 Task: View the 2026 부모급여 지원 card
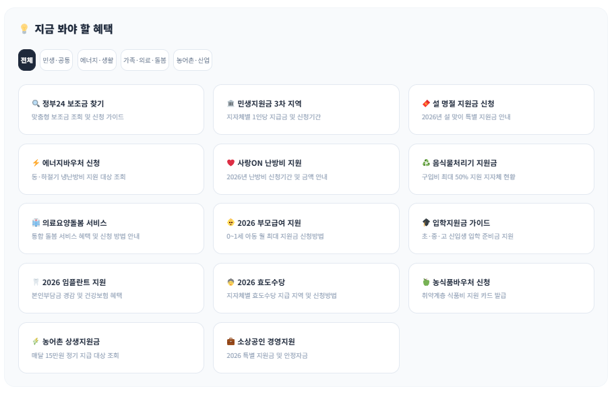click(x=306, y=229)
